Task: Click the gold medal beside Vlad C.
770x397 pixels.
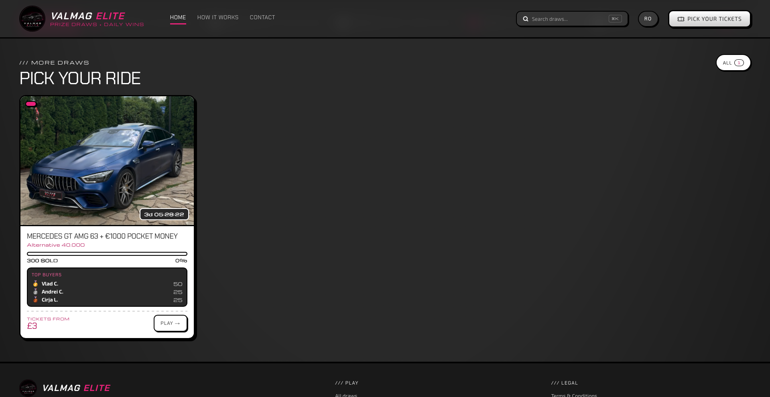Action: pos(35,284)
